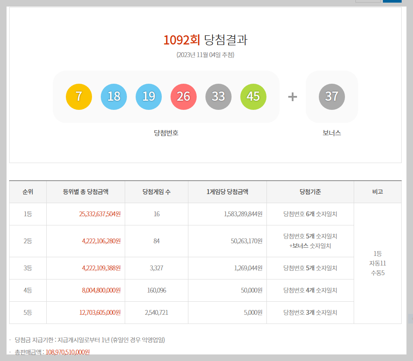This screenshot has height=361, width=413.
Task: Click the gray number 33 ball
Action: [218, 97]
